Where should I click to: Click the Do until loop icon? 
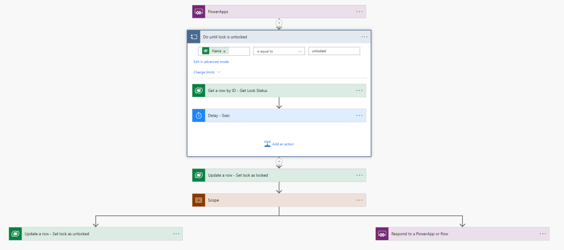coord(193,37)
